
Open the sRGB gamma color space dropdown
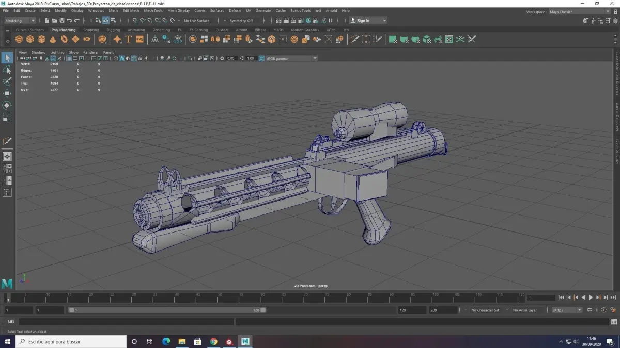pos(291,58)
